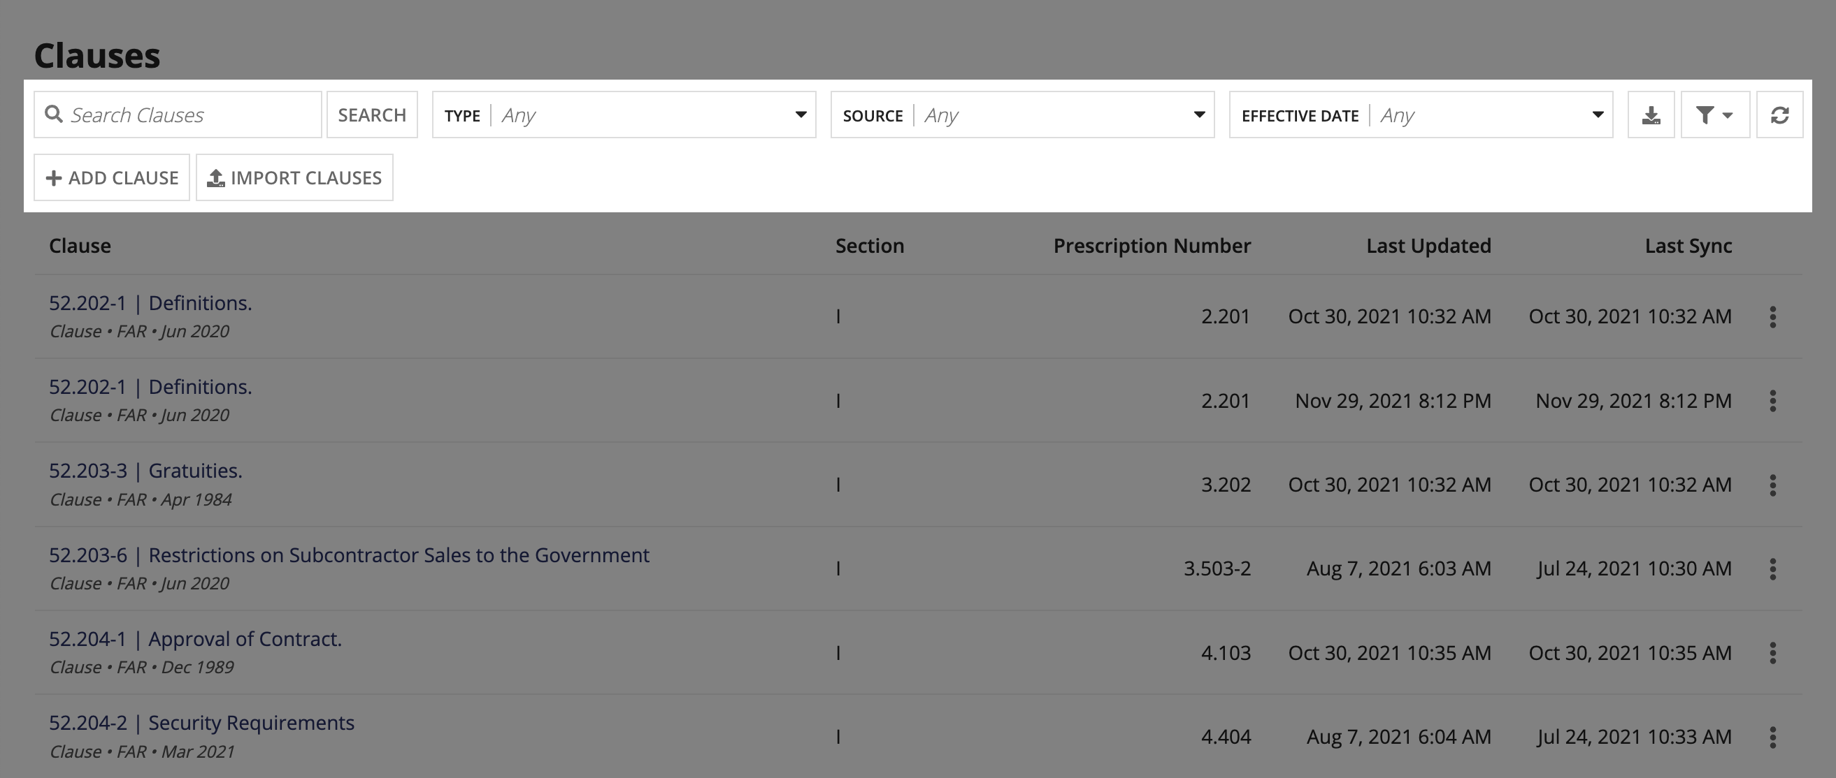Click 'Clause • FAR • Apr 1984' subtitle
This screenshot has width=1836, height=778.
[x=141, y=499]
